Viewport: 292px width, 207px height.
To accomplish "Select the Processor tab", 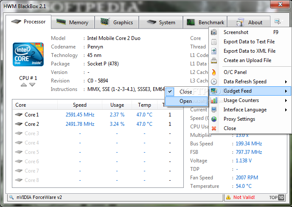I will click(28, 22).
